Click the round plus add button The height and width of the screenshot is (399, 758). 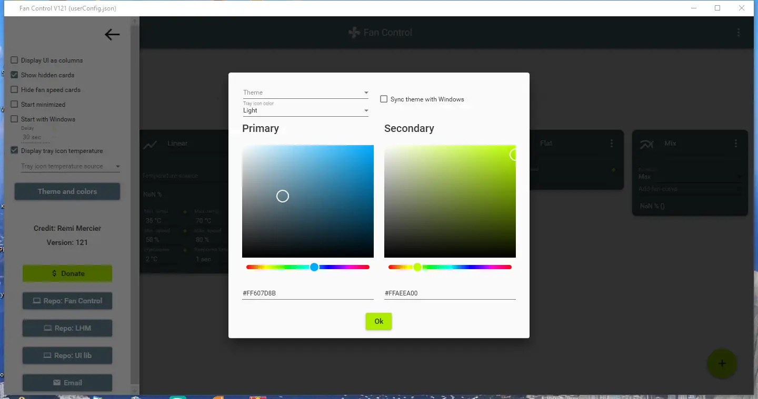click(722, 363)
